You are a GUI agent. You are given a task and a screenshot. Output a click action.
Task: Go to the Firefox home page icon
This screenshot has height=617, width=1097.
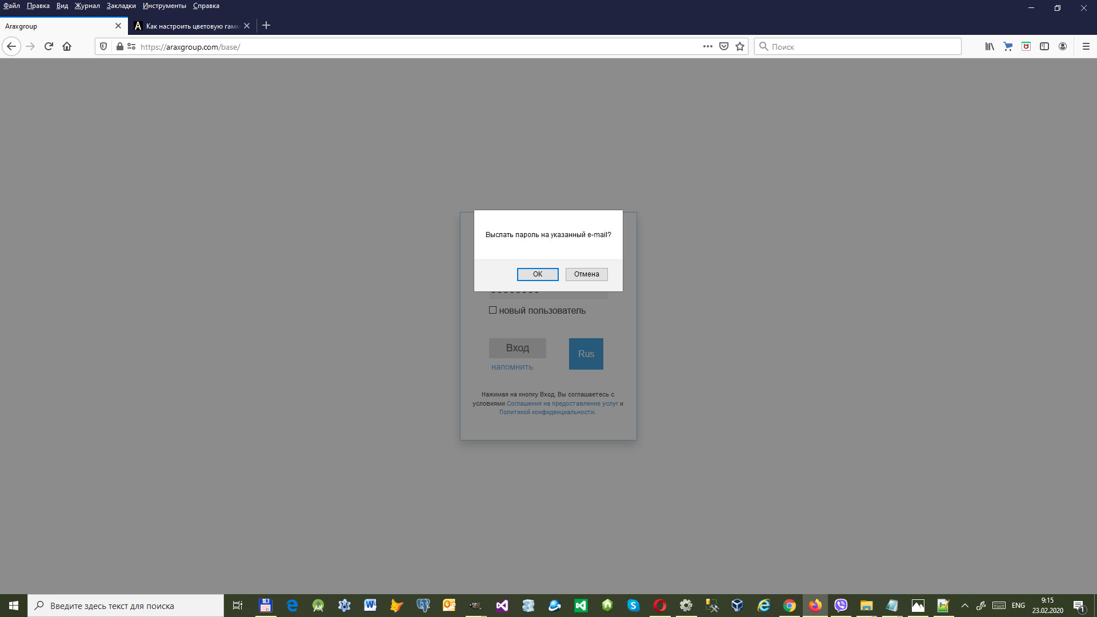[67, 46]
